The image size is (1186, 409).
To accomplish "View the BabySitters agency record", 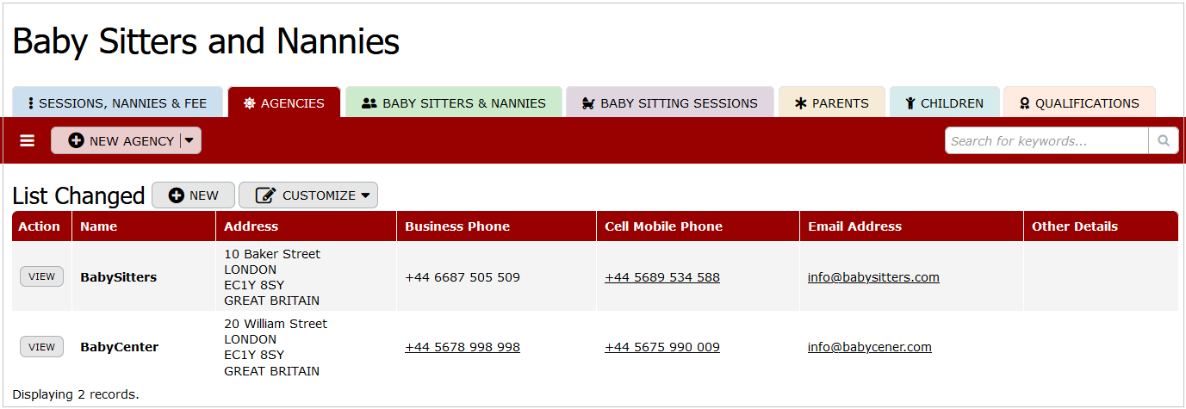I will (x=41, y=276).
